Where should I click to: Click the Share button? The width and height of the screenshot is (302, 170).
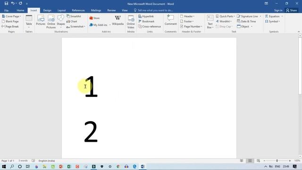(292, 10)
